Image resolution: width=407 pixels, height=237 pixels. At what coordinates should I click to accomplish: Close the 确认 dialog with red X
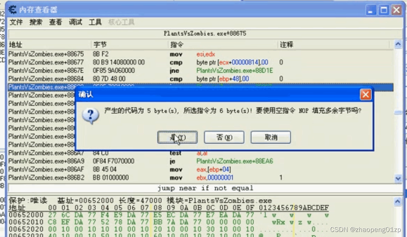(366, 94)
